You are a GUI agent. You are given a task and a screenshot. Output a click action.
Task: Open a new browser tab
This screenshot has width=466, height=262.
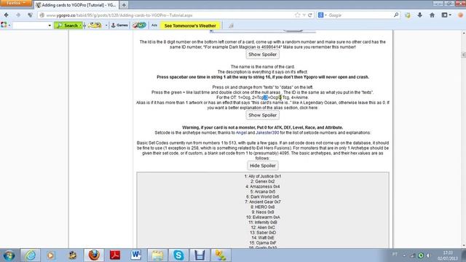click(x=124, y=5)
